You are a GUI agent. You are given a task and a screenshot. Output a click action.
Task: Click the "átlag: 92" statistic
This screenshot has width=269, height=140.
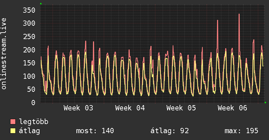169,131
